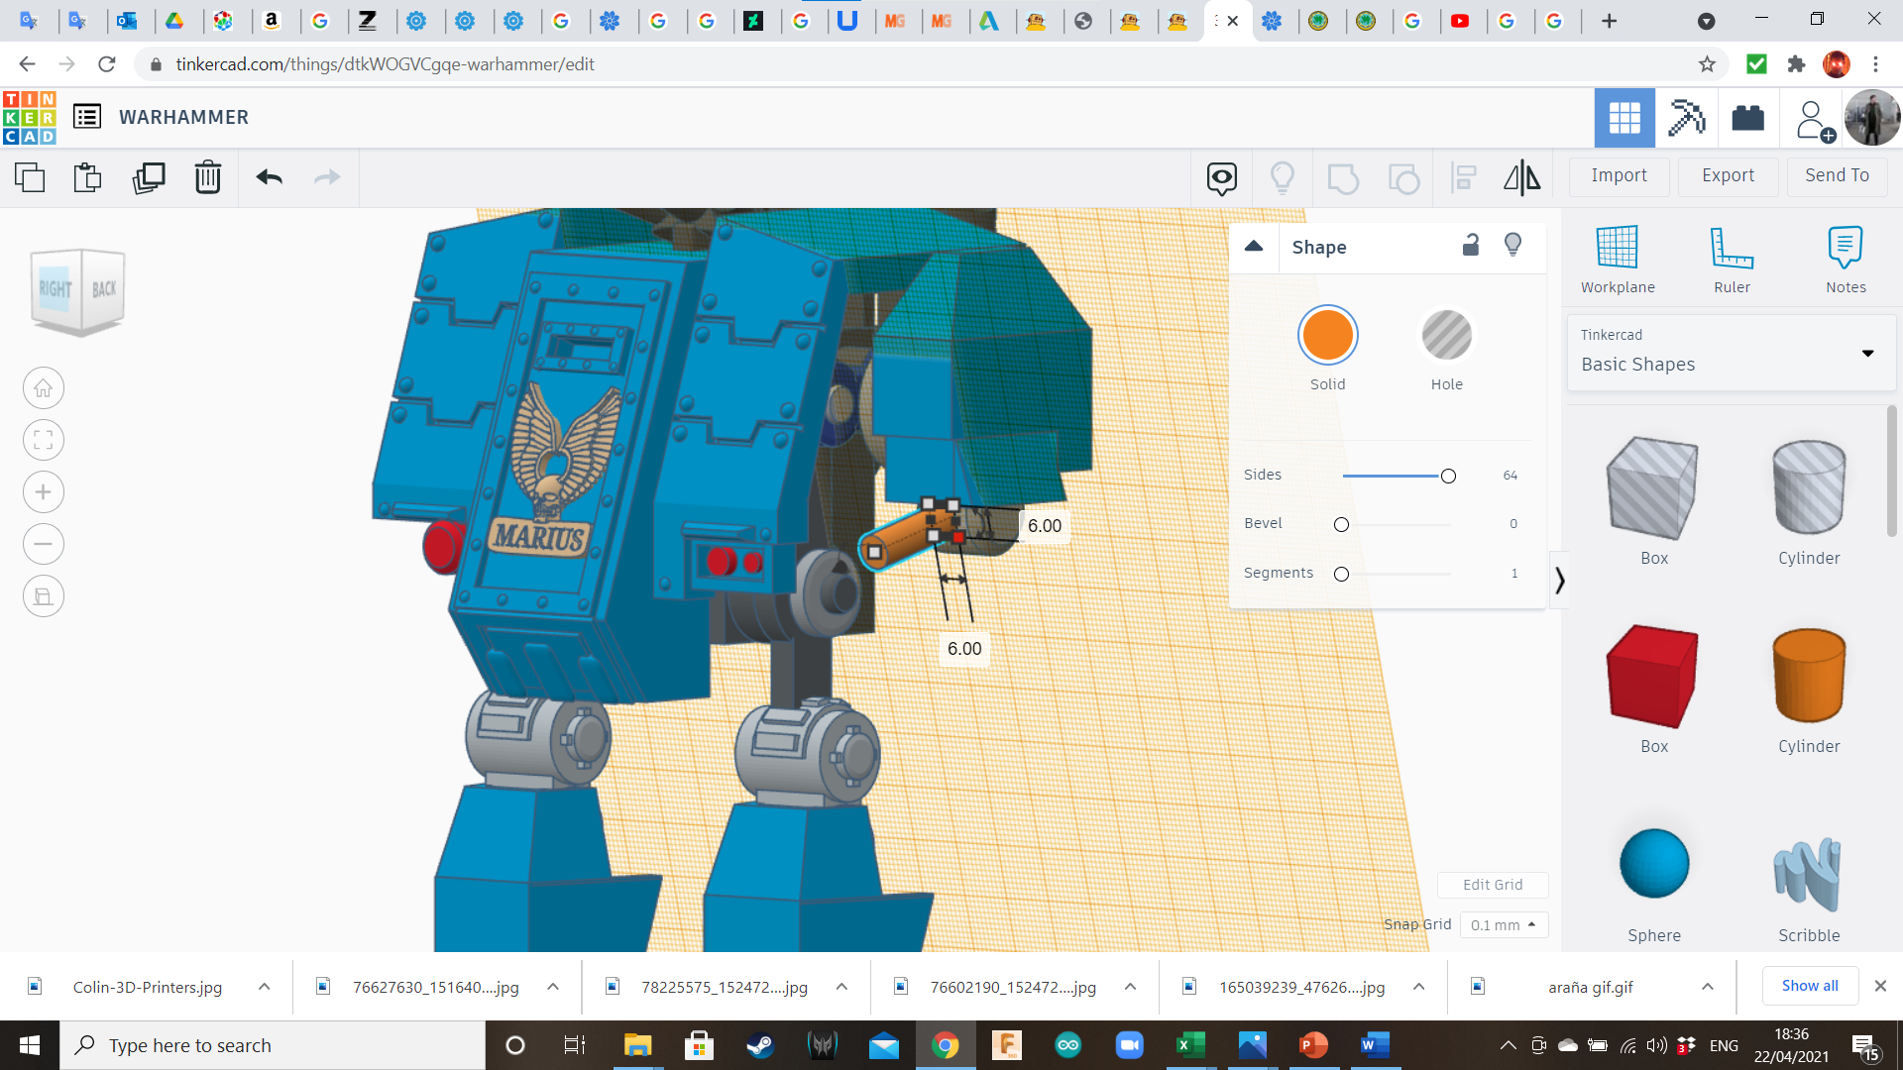Choose Solid shape option

coord(1327,336)
